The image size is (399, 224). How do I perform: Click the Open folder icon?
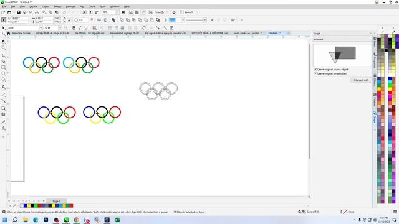pos(9,12)
